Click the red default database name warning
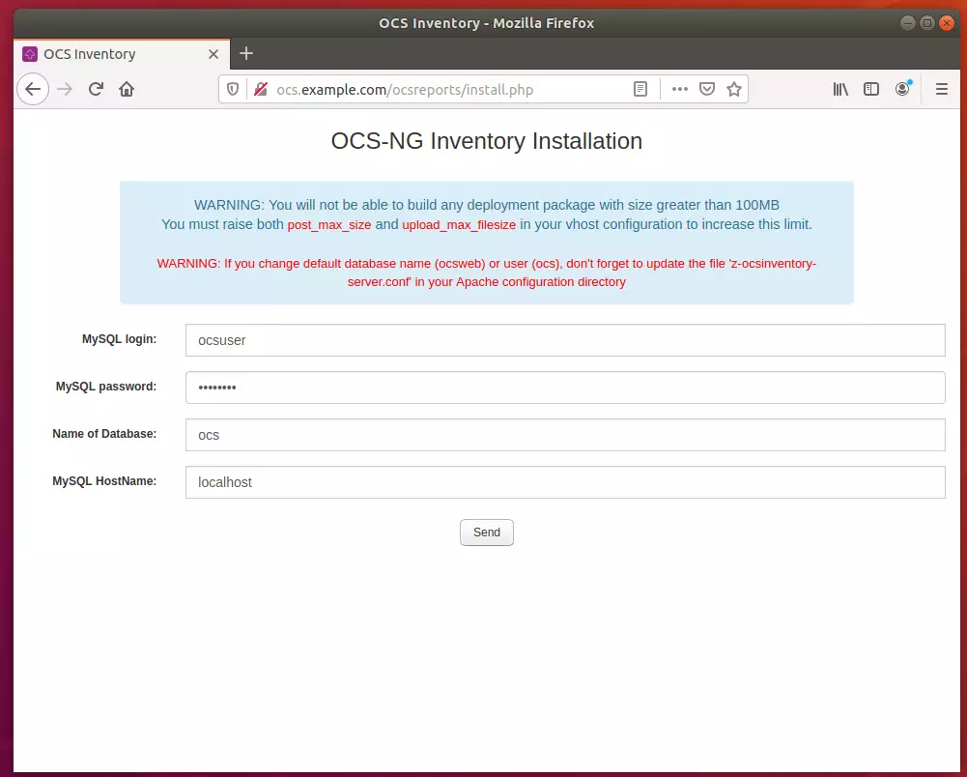967x777 pixels. (487, 273)
